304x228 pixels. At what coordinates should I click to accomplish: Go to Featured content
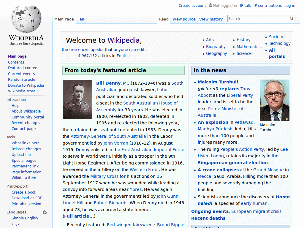pyautogui.click(x=23, y=68)
